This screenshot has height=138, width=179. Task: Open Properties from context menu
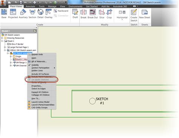[x=37, y=86]
